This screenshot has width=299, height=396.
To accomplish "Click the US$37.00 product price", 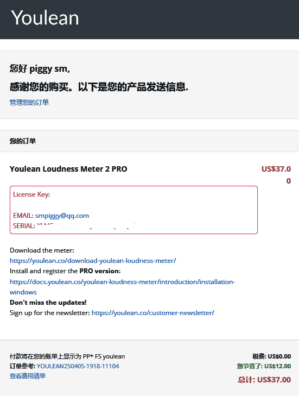I will (276, 175).
